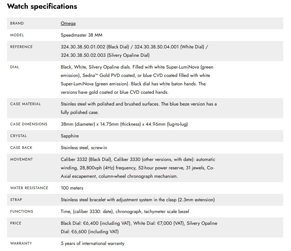The image size is (291, 251).
Task: Click the CASE MATERIAL row label
Action: pyautogui.click(x=25, y=104)
